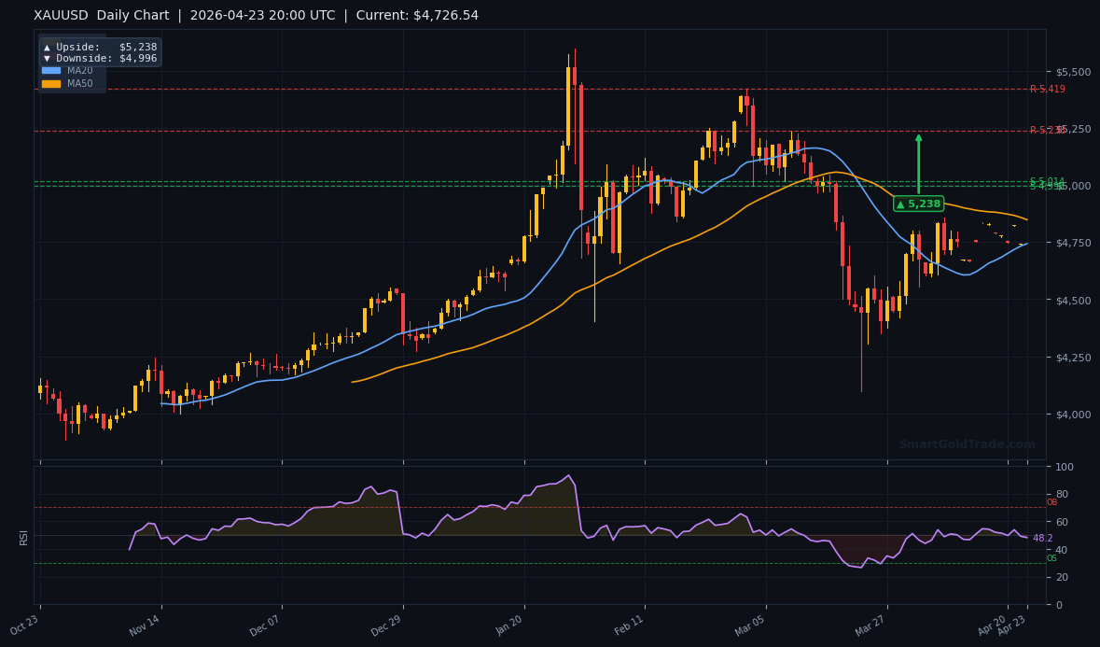Screen dimensions: 1100x647
Task: Select the XAUUSD symbol tab
Action: [59, 15]
